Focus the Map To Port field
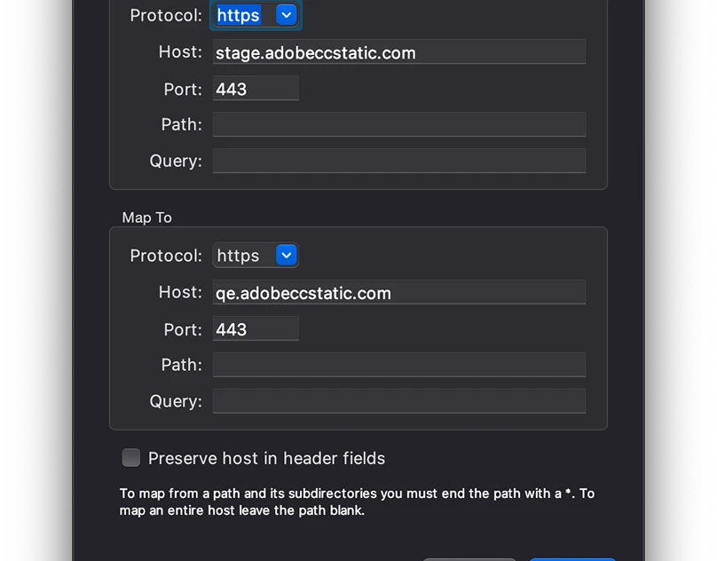Image resolution: width=717 pixels, height=561 pixels. 256,329
